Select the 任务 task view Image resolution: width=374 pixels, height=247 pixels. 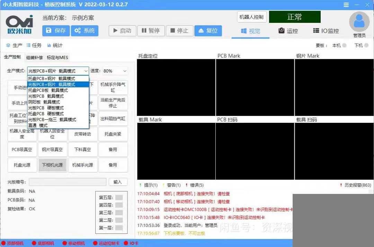click(x=34, y=45)
